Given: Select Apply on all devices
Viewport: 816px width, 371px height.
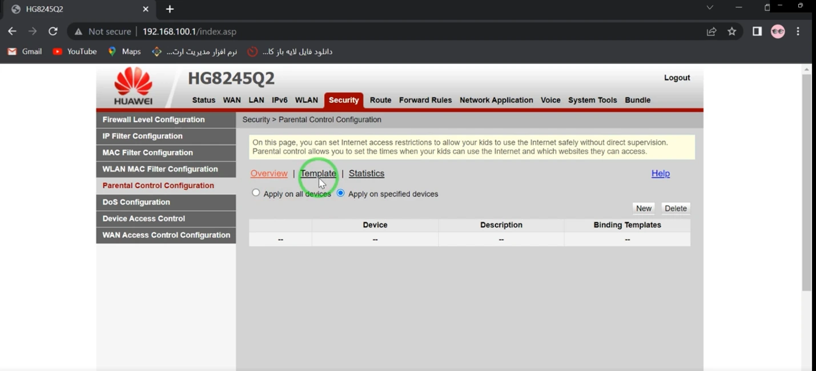Looking at the screenshot, I should click(x=256, y=193).
